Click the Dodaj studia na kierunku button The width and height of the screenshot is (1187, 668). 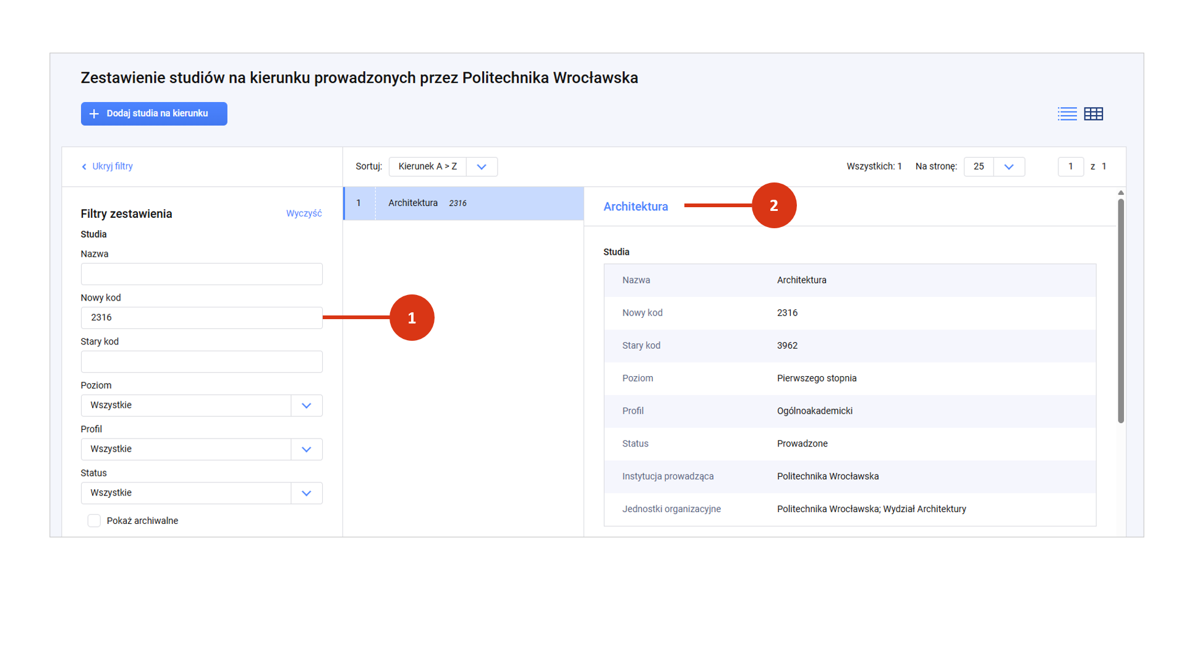point(154,114)
